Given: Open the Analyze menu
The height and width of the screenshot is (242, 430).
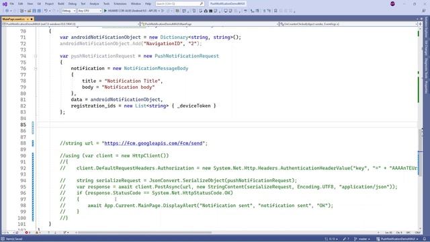Looking at the screenshot, I should [x=94, y=4].
